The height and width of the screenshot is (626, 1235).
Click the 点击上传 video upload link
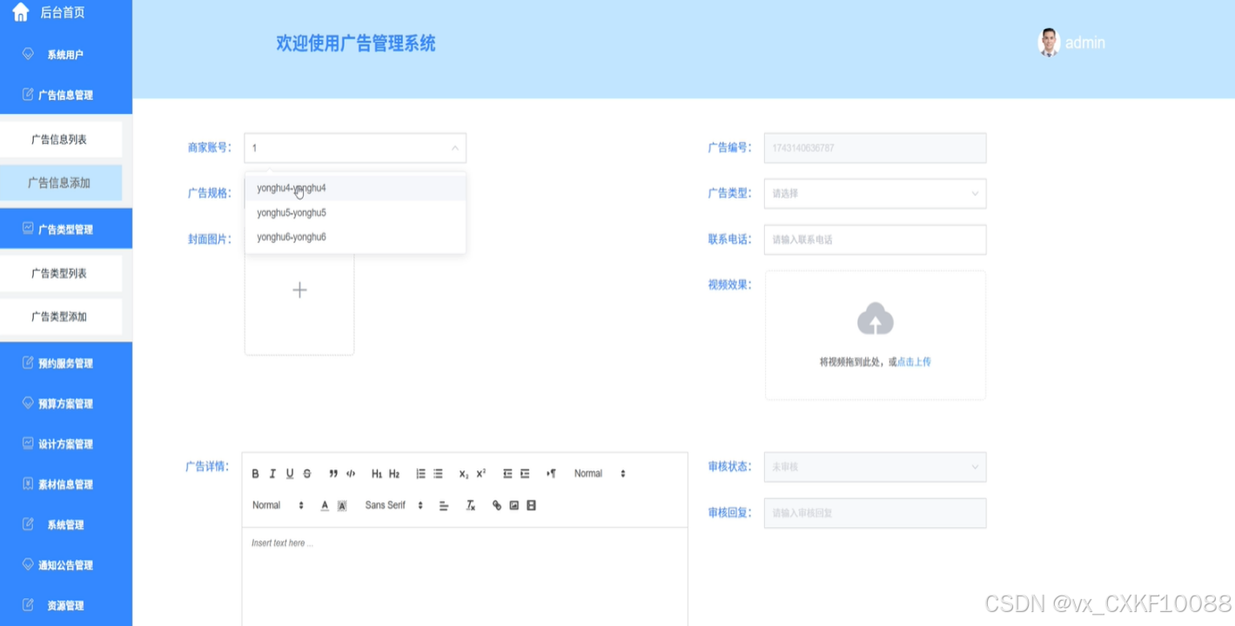[914, 362]
